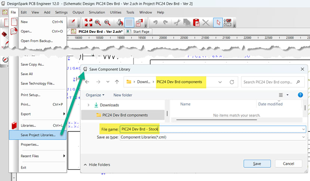Open the Help menu
The width and height of the screenshot is (310, 181).
160,12
